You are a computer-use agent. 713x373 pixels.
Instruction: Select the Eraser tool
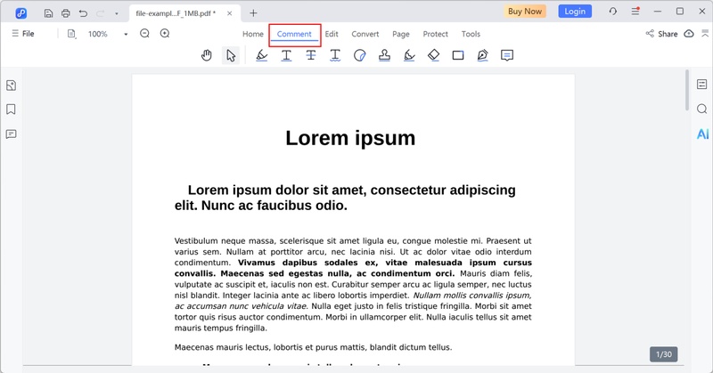[433, 55]
